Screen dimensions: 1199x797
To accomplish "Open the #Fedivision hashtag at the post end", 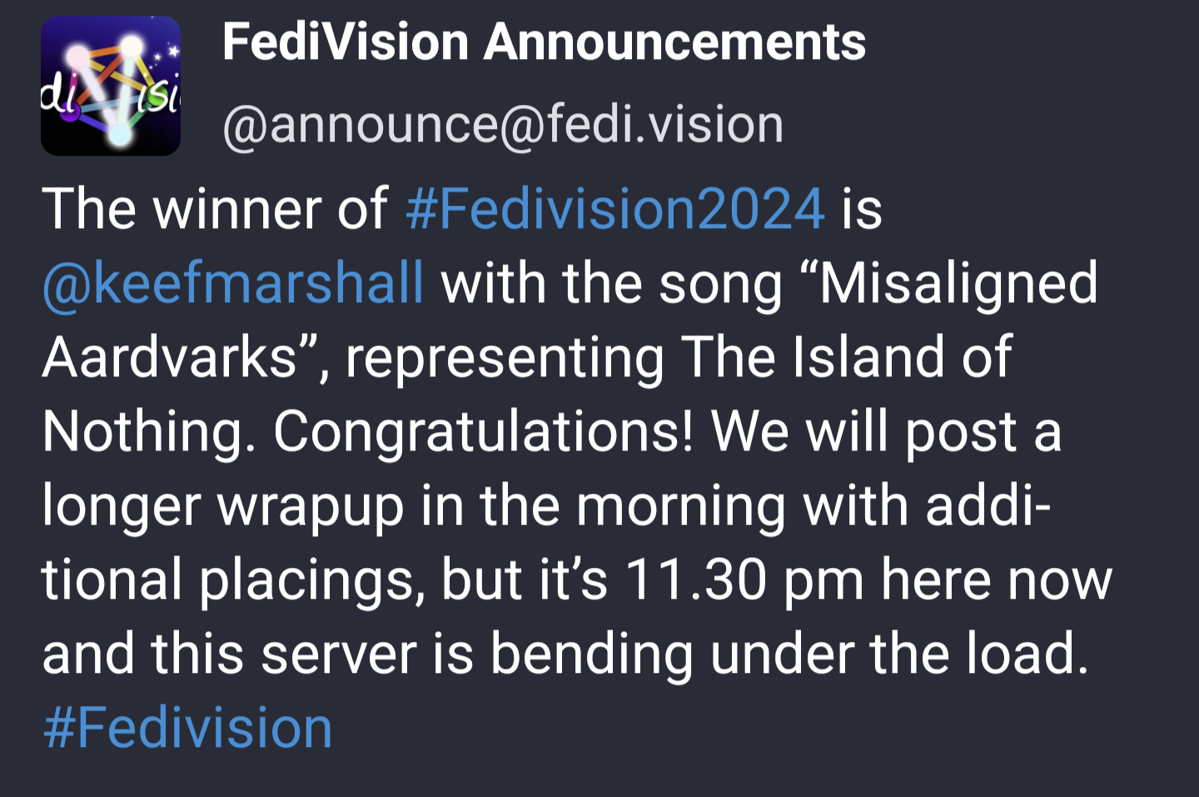I will point(188,728).
